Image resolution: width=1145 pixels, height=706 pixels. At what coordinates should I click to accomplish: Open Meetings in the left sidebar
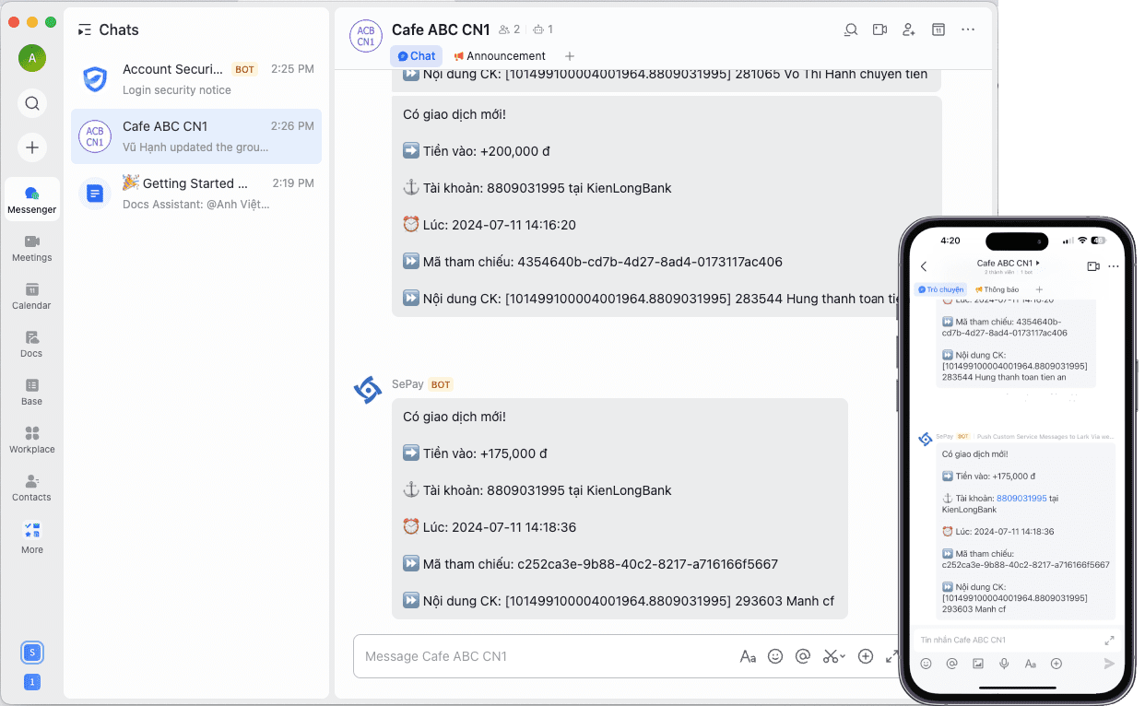click(x=32, y=248)
